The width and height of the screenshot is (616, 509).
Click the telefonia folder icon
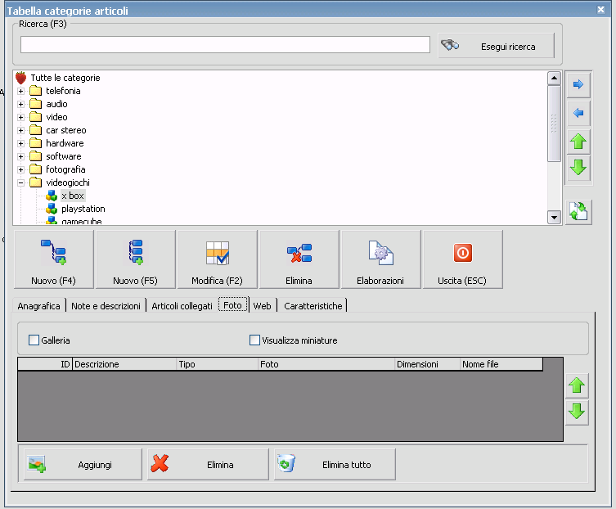36,91
